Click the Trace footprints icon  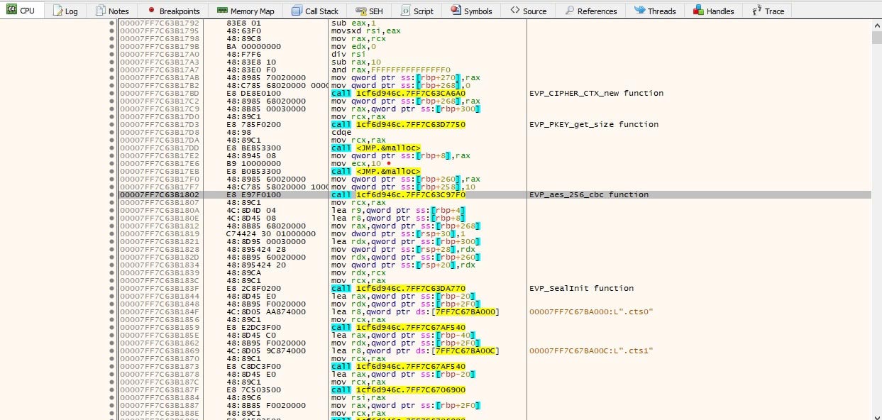pyautogui.click(x=756, y=11)
